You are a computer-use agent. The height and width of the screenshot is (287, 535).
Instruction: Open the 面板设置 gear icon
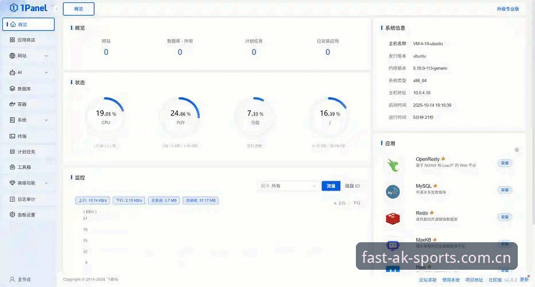pos(12,214)
